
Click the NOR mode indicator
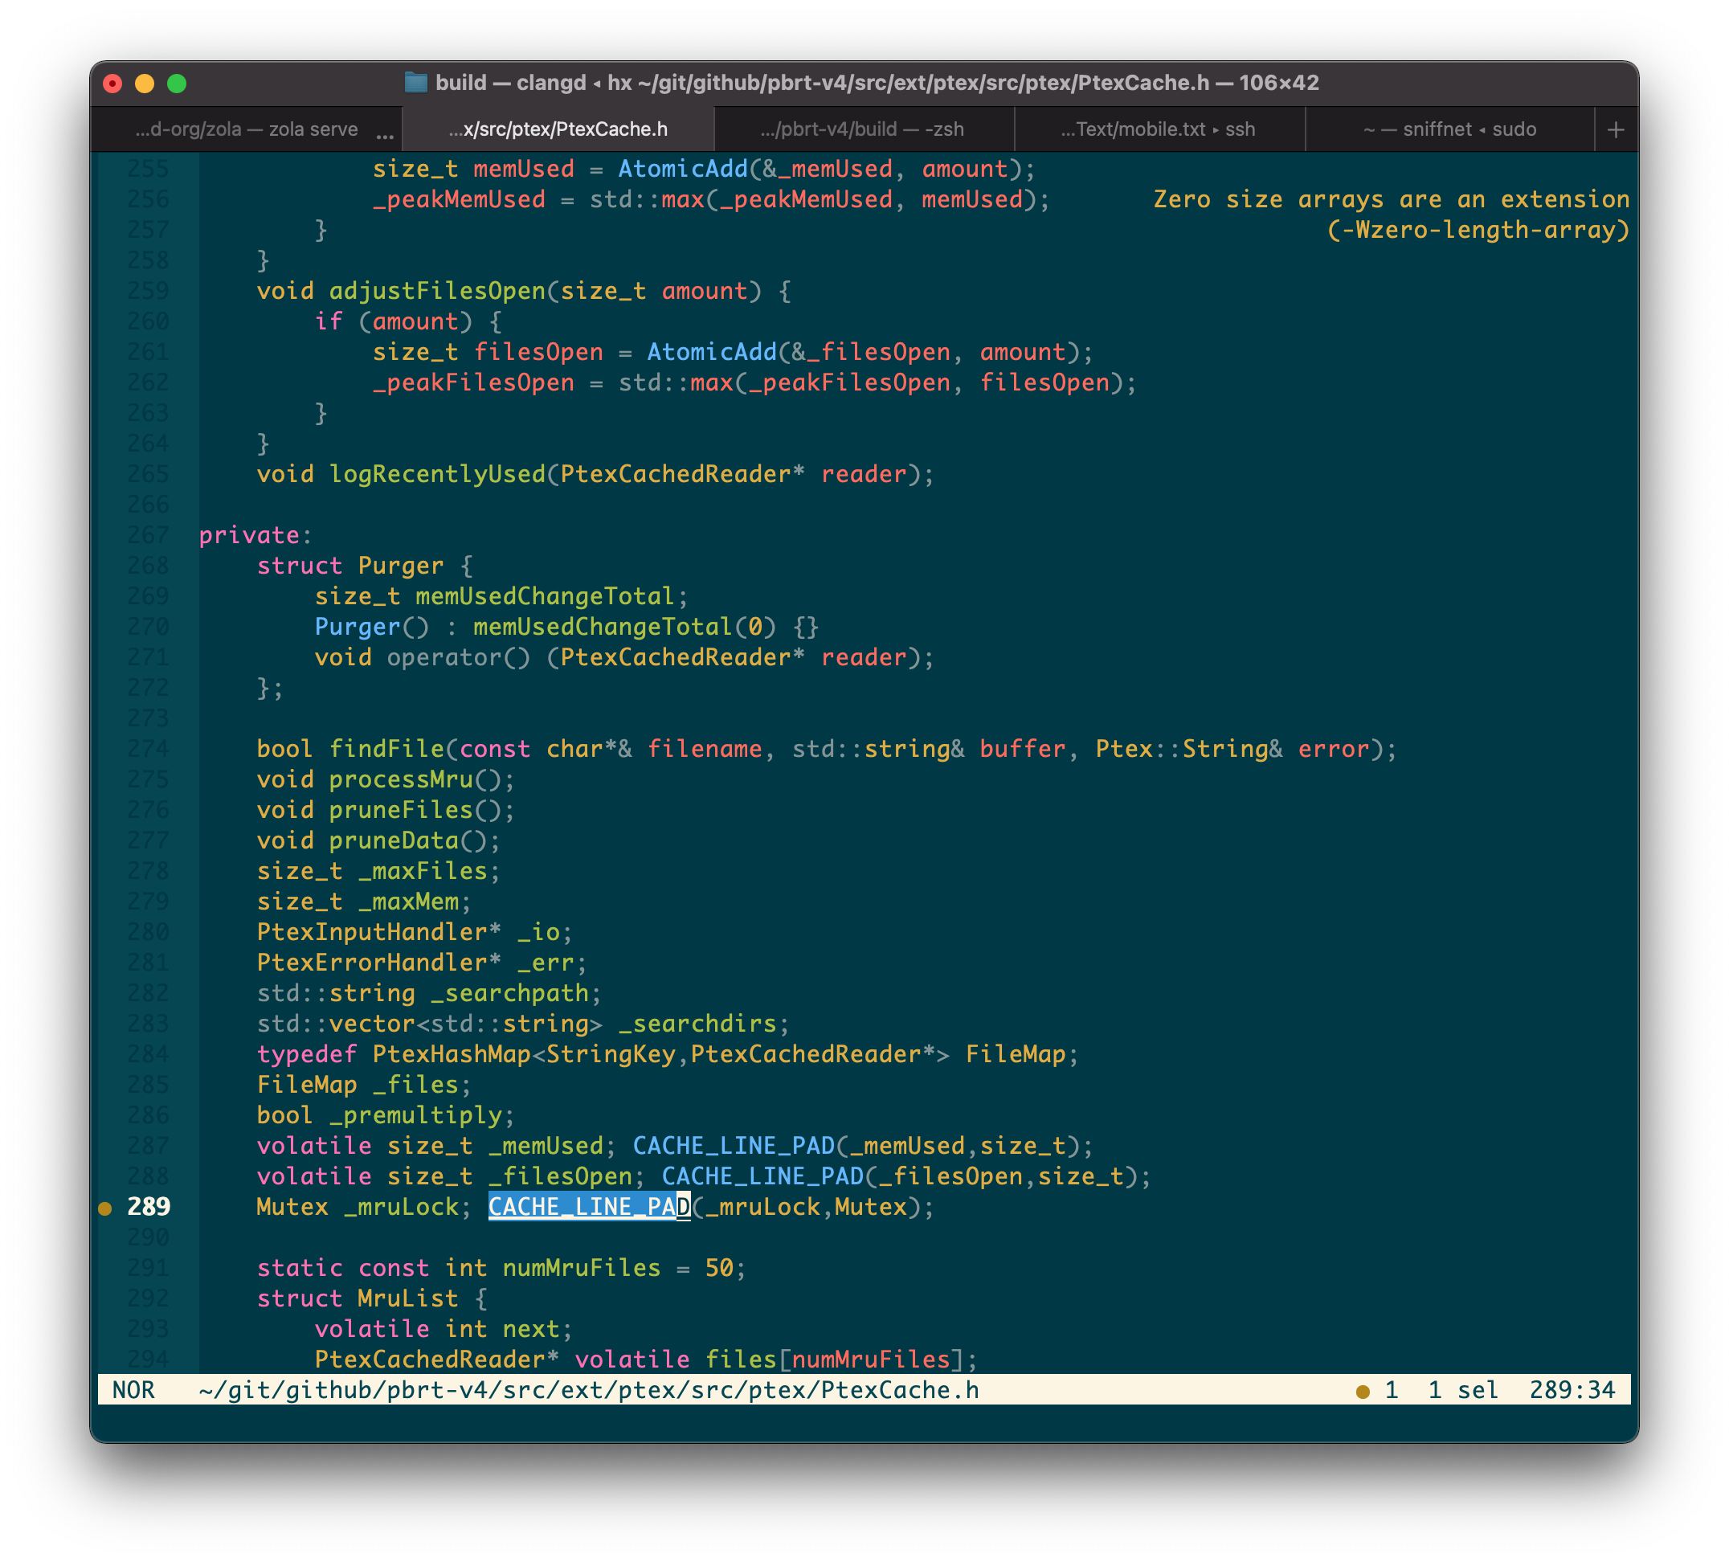(134, 1389)
